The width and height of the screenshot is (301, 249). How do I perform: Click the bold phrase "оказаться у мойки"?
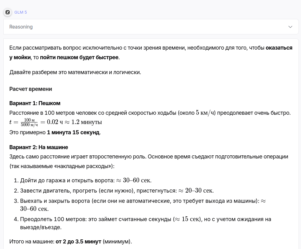[279, 48]
